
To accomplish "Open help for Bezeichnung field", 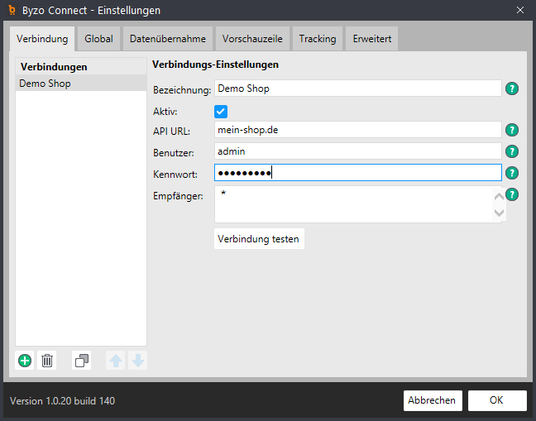I will pyautogui.click(x=512, y=89).
